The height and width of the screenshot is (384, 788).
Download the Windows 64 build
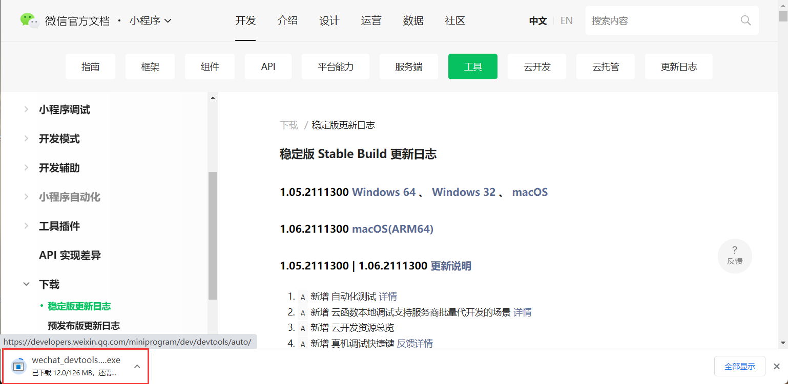click(384, 192)
